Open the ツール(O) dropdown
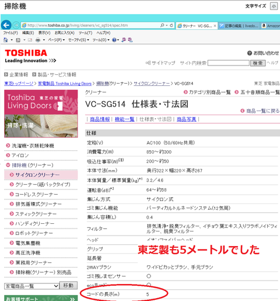 coord(101,40)
